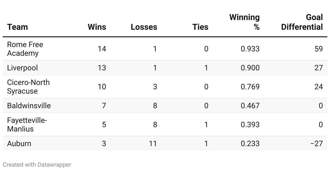
Task: Click Auburn's 11 losses cell
Action: click(153, 143)
